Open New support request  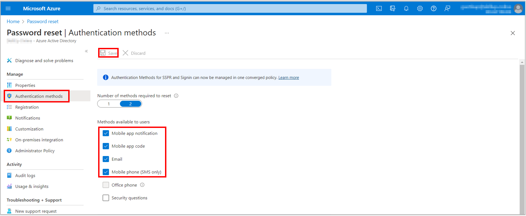point(36,211)
